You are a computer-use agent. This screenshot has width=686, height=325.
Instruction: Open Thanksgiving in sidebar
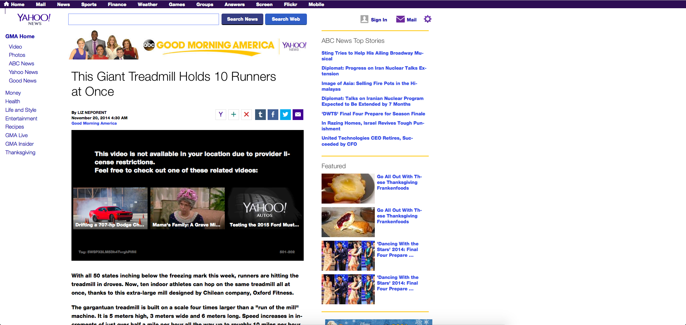[20, 152]
